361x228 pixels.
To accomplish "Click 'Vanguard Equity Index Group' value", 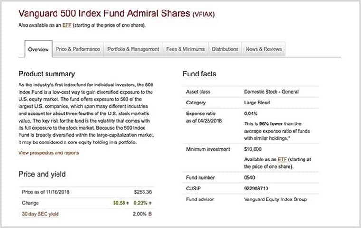I will (x=275, y=199).
